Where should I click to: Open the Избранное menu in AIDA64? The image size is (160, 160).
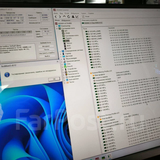pyautogui.click(x=75, y=13)
